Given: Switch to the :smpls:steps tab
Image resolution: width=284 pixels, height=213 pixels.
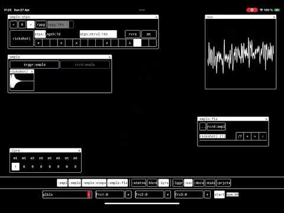Looking at the screenshot, I should [94, 183].
